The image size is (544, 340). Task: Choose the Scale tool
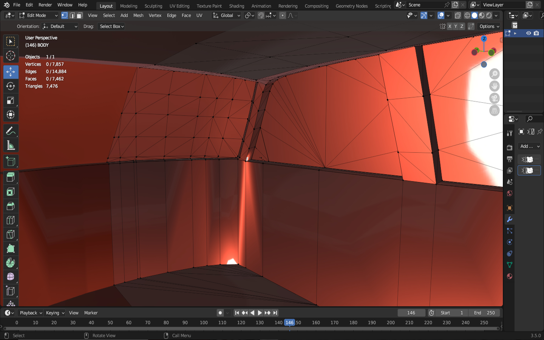(x=11, y=100)
